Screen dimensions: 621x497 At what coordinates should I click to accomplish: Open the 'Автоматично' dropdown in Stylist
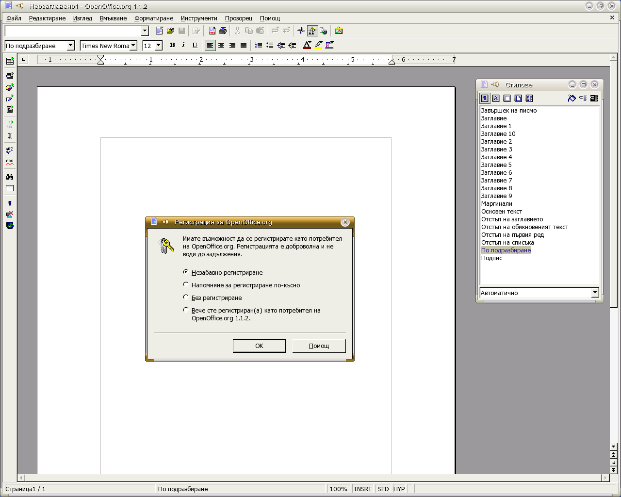(x=595, y=293)
